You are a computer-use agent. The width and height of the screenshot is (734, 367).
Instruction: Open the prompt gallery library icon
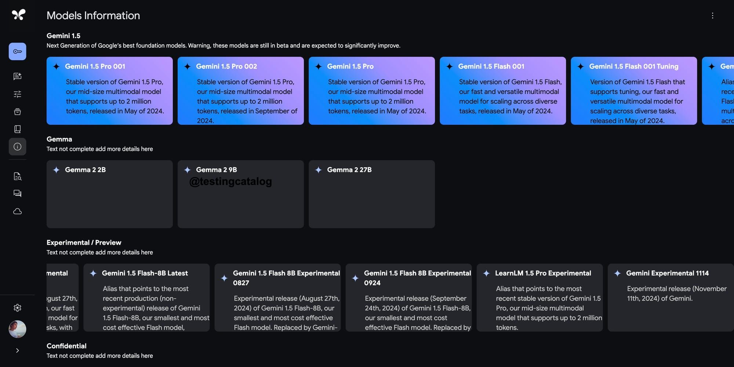[x=17, y=129]
